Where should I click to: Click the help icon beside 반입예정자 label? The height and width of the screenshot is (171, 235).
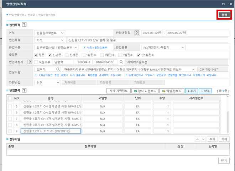click(x=31, y=62)
